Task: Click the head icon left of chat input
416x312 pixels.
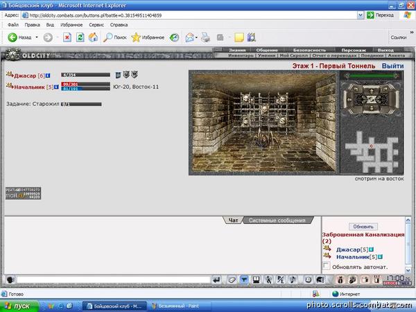Action: tap(10, 279)
